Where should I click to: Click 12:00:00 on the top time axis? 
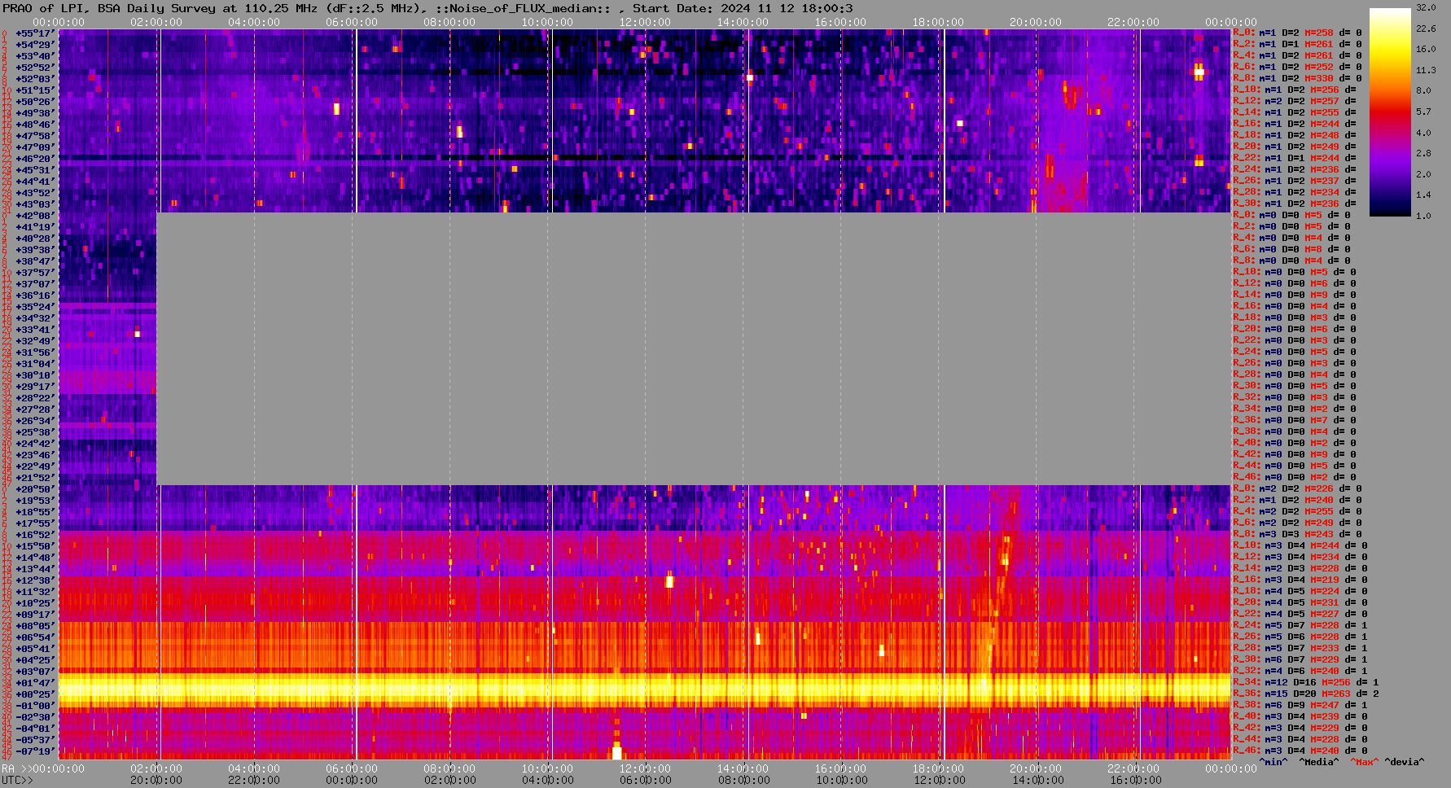click(645, 22)
